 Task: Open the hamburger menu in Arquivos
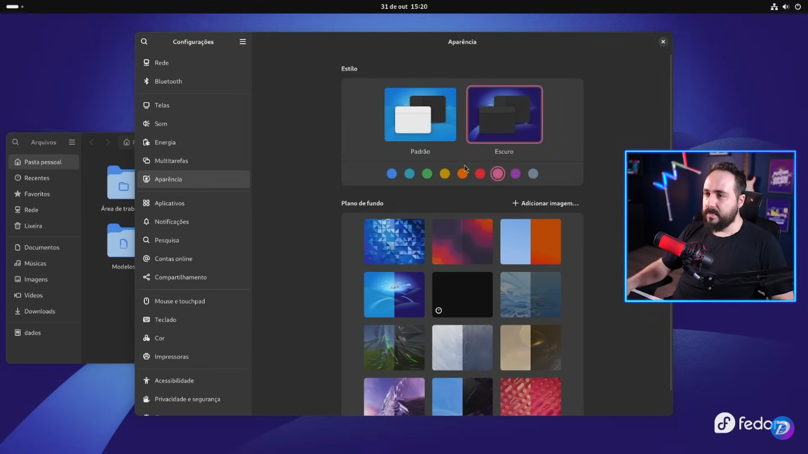click(72, 142)
